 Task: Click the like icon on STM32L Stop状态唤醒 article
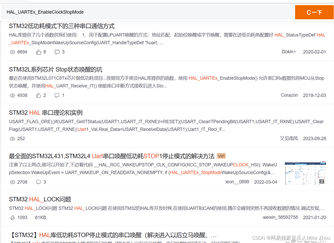[38, 95]
